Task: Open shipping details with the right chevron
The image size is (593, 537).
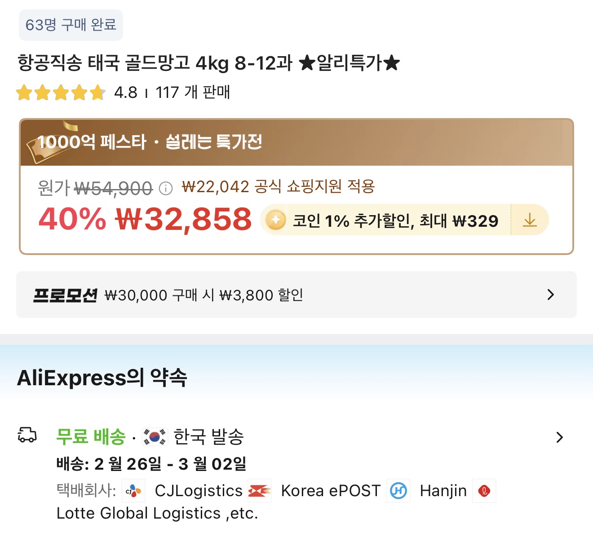Action: pos(559,437)
